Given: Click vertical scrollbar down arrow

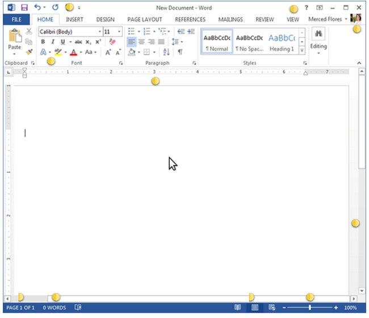Looking at the screenshot, I should (362, 290).
